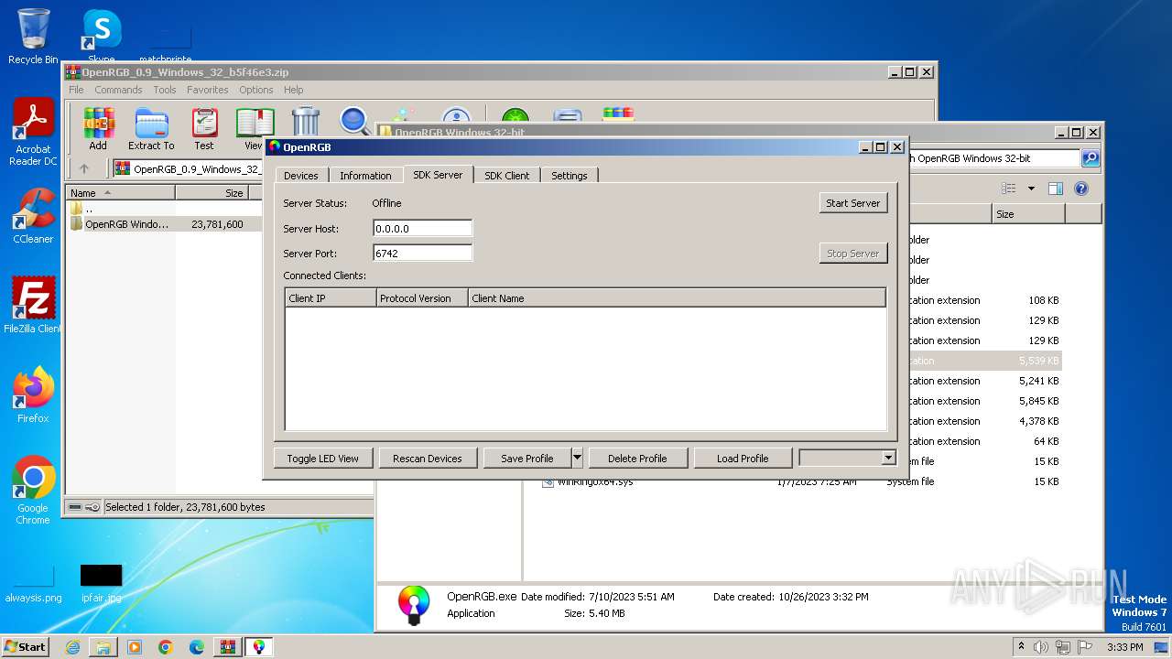Open the WinRAR Commands menu

coord(118,90)
